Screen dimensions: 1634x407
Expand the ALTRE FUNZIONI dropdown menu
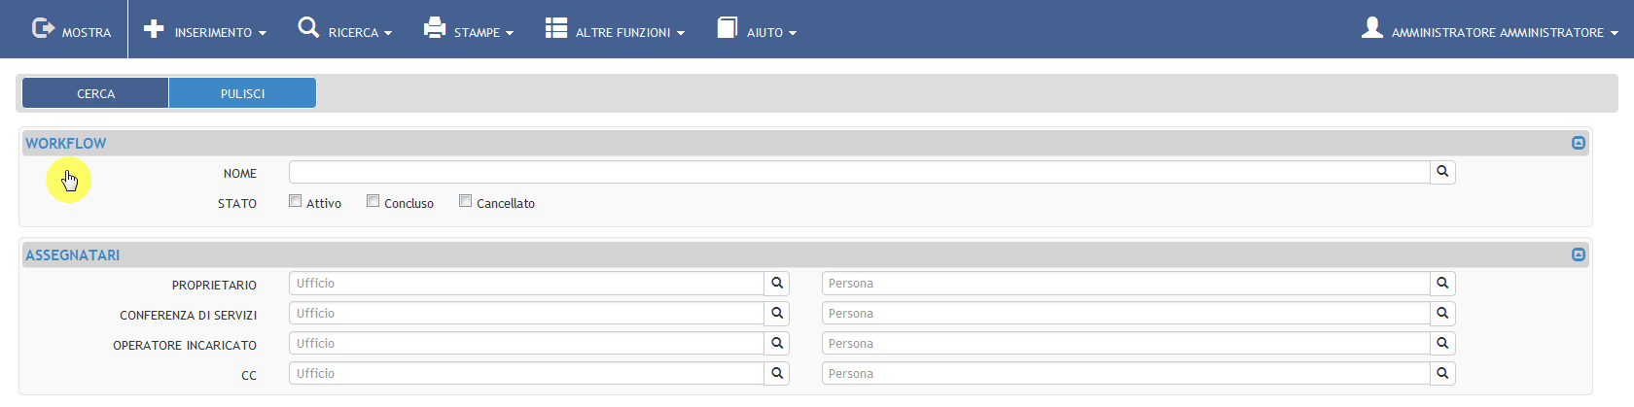tap(615, 29)
